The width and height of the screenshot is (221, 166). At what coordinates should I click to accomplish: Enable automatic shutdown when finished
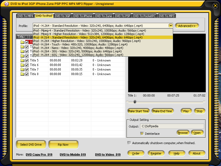[129, 143]
